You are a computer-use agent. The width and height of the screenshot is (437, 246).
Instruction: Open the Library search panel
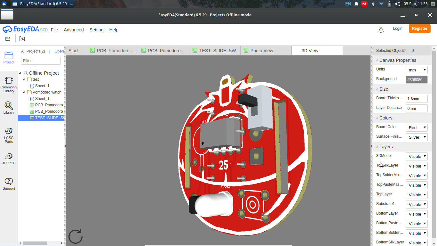9,107
